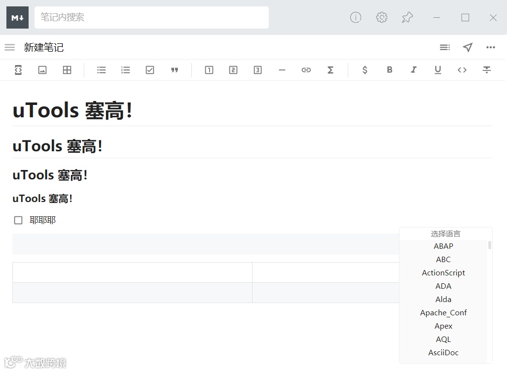
Task: Open settings gear icon
Action: tap(382, 17)
